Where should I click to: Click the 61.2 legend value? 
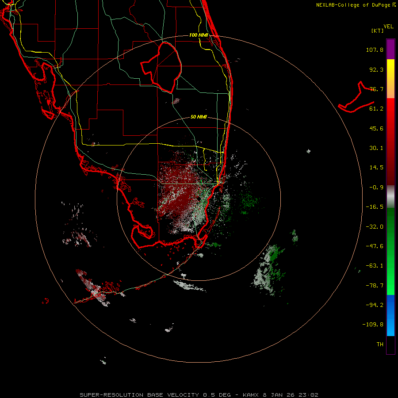tap(376, 109)
